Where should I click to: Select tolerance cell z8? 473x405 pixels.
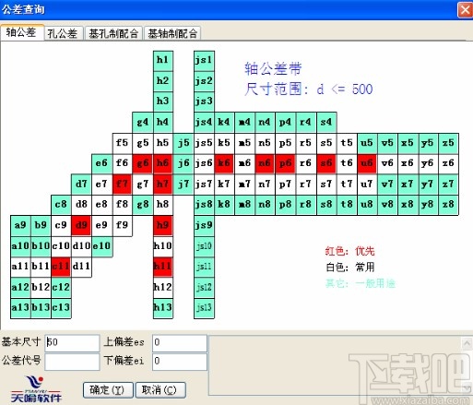click(x=448, y=205)
